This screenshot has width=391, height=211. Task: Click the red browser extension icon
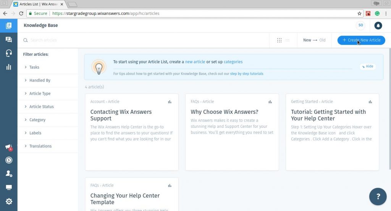(368, 13)
